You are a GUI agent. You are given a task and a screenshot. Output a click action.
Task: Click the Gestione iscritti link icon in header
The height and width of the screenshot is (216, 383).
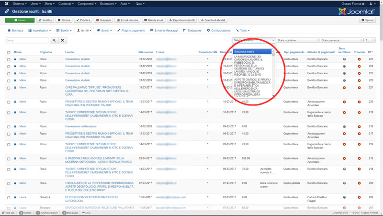7,11
